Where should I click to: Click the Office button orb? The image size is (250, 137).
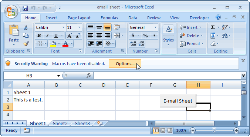pyautogui.click(x=11, y=11)
